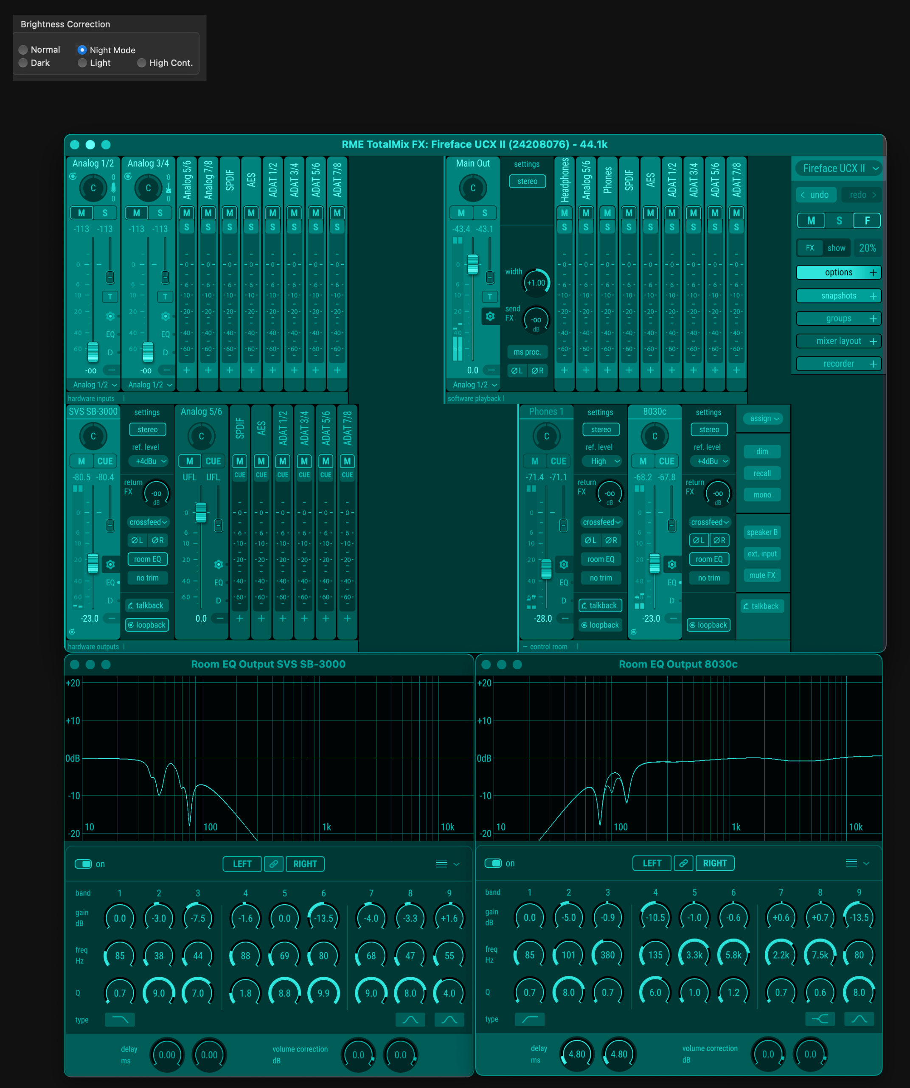Switch to RIGHT channel in 8030c EQ

coord(715,863)
